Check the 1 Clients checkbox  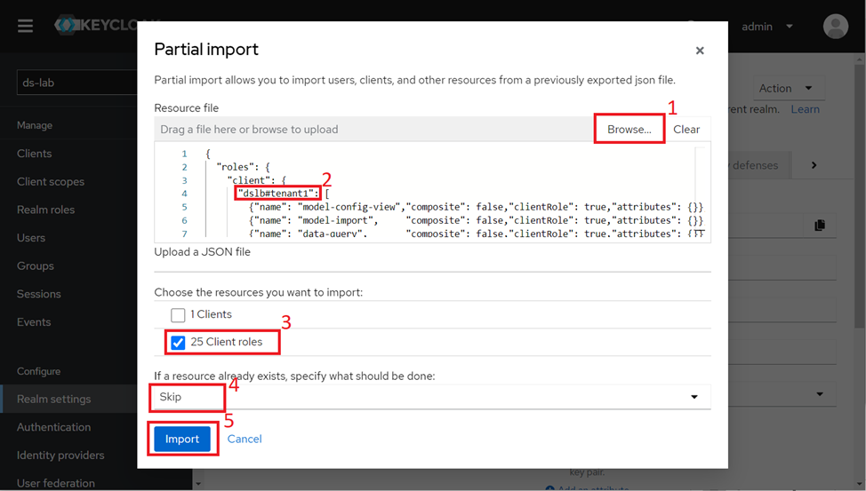tap(178, 315)
